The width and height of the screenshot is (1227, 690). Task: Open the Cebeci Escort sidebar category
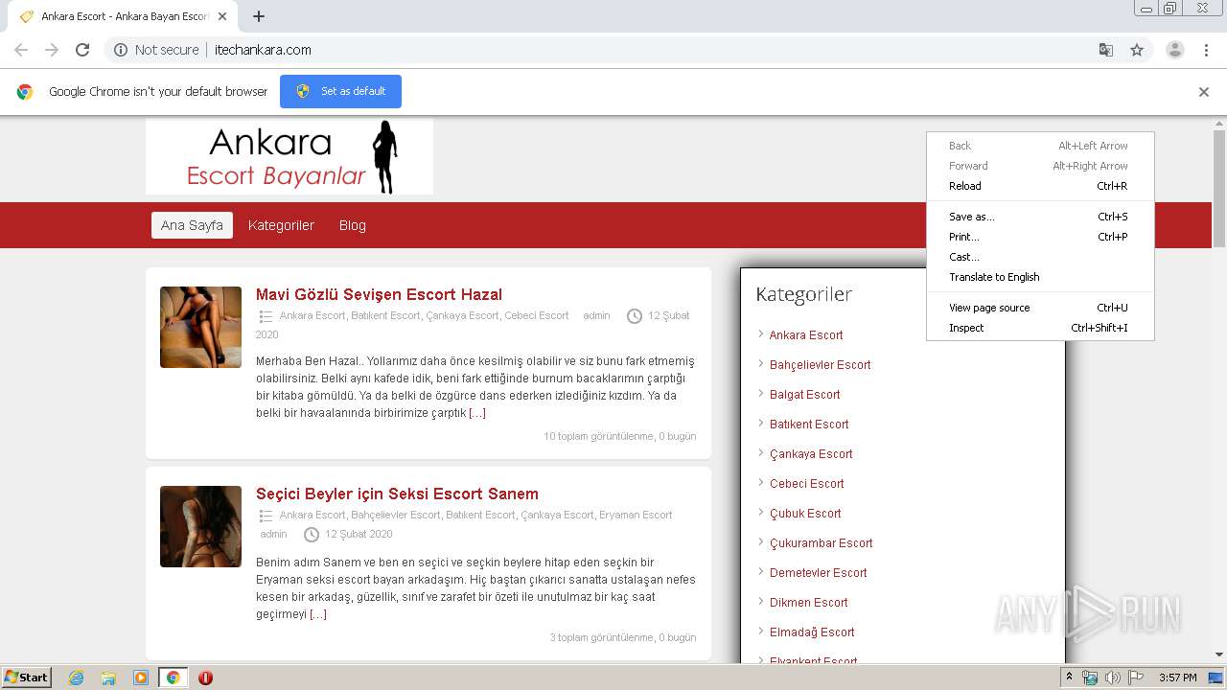806,483
